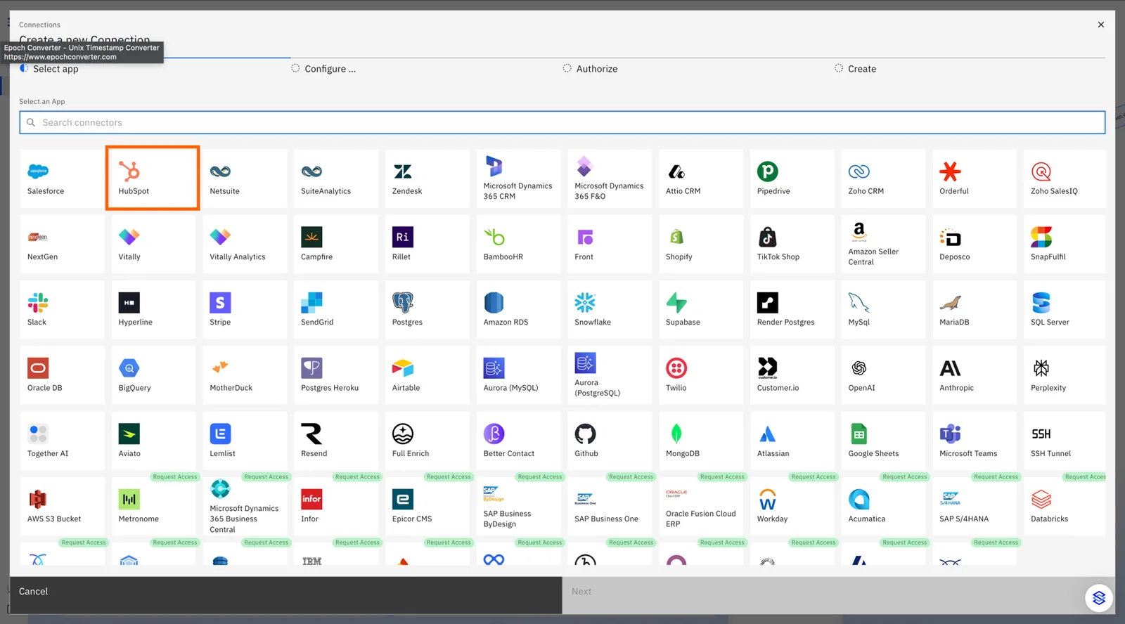Screen dimensions: 1125x624
Task: Choose the Shopify connector icon
Action: [676, 237]
